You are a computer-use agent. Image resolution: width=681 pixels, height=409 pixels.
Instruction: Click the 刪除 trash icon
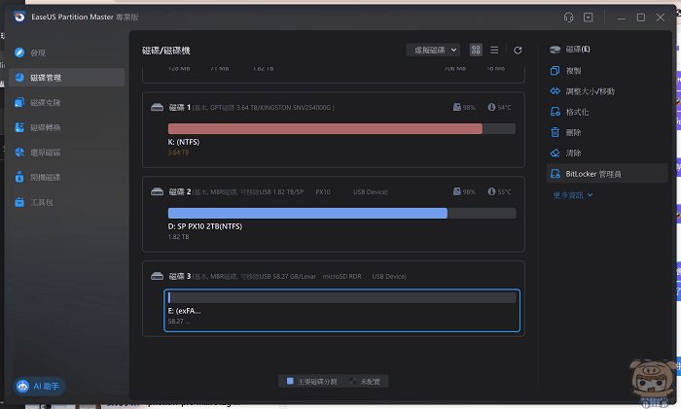click(x=556, y=132)
